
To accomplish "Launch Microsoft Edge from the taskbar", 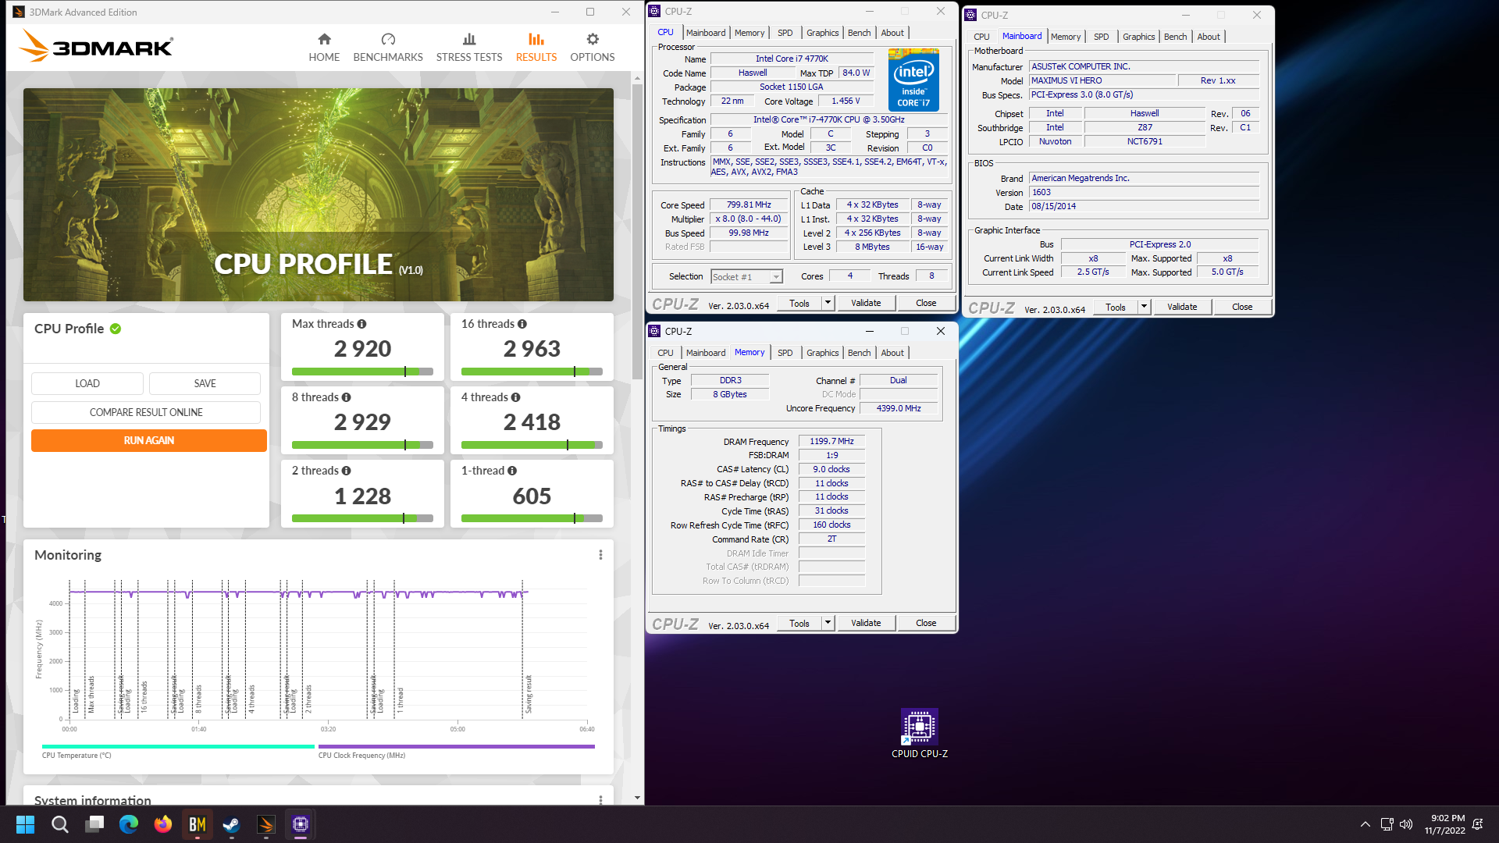I will pos(129,824).
